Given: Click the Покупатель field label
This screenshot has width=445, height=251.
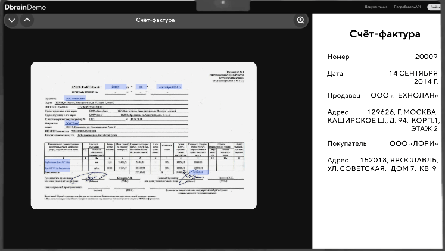Looking at the screenshot, I should pyautogui.click(x=347, y=143).
